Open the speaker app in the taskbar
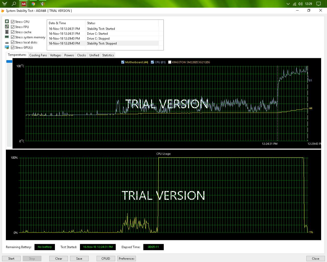Screen dimensions: 327x262 42,4
